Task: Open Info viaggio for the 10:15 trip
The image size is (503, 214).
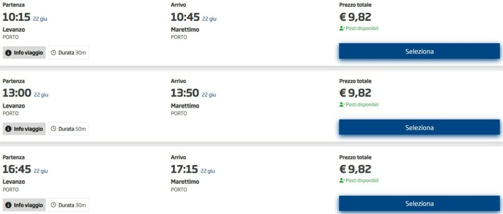Action: click(x=25, y=53)
